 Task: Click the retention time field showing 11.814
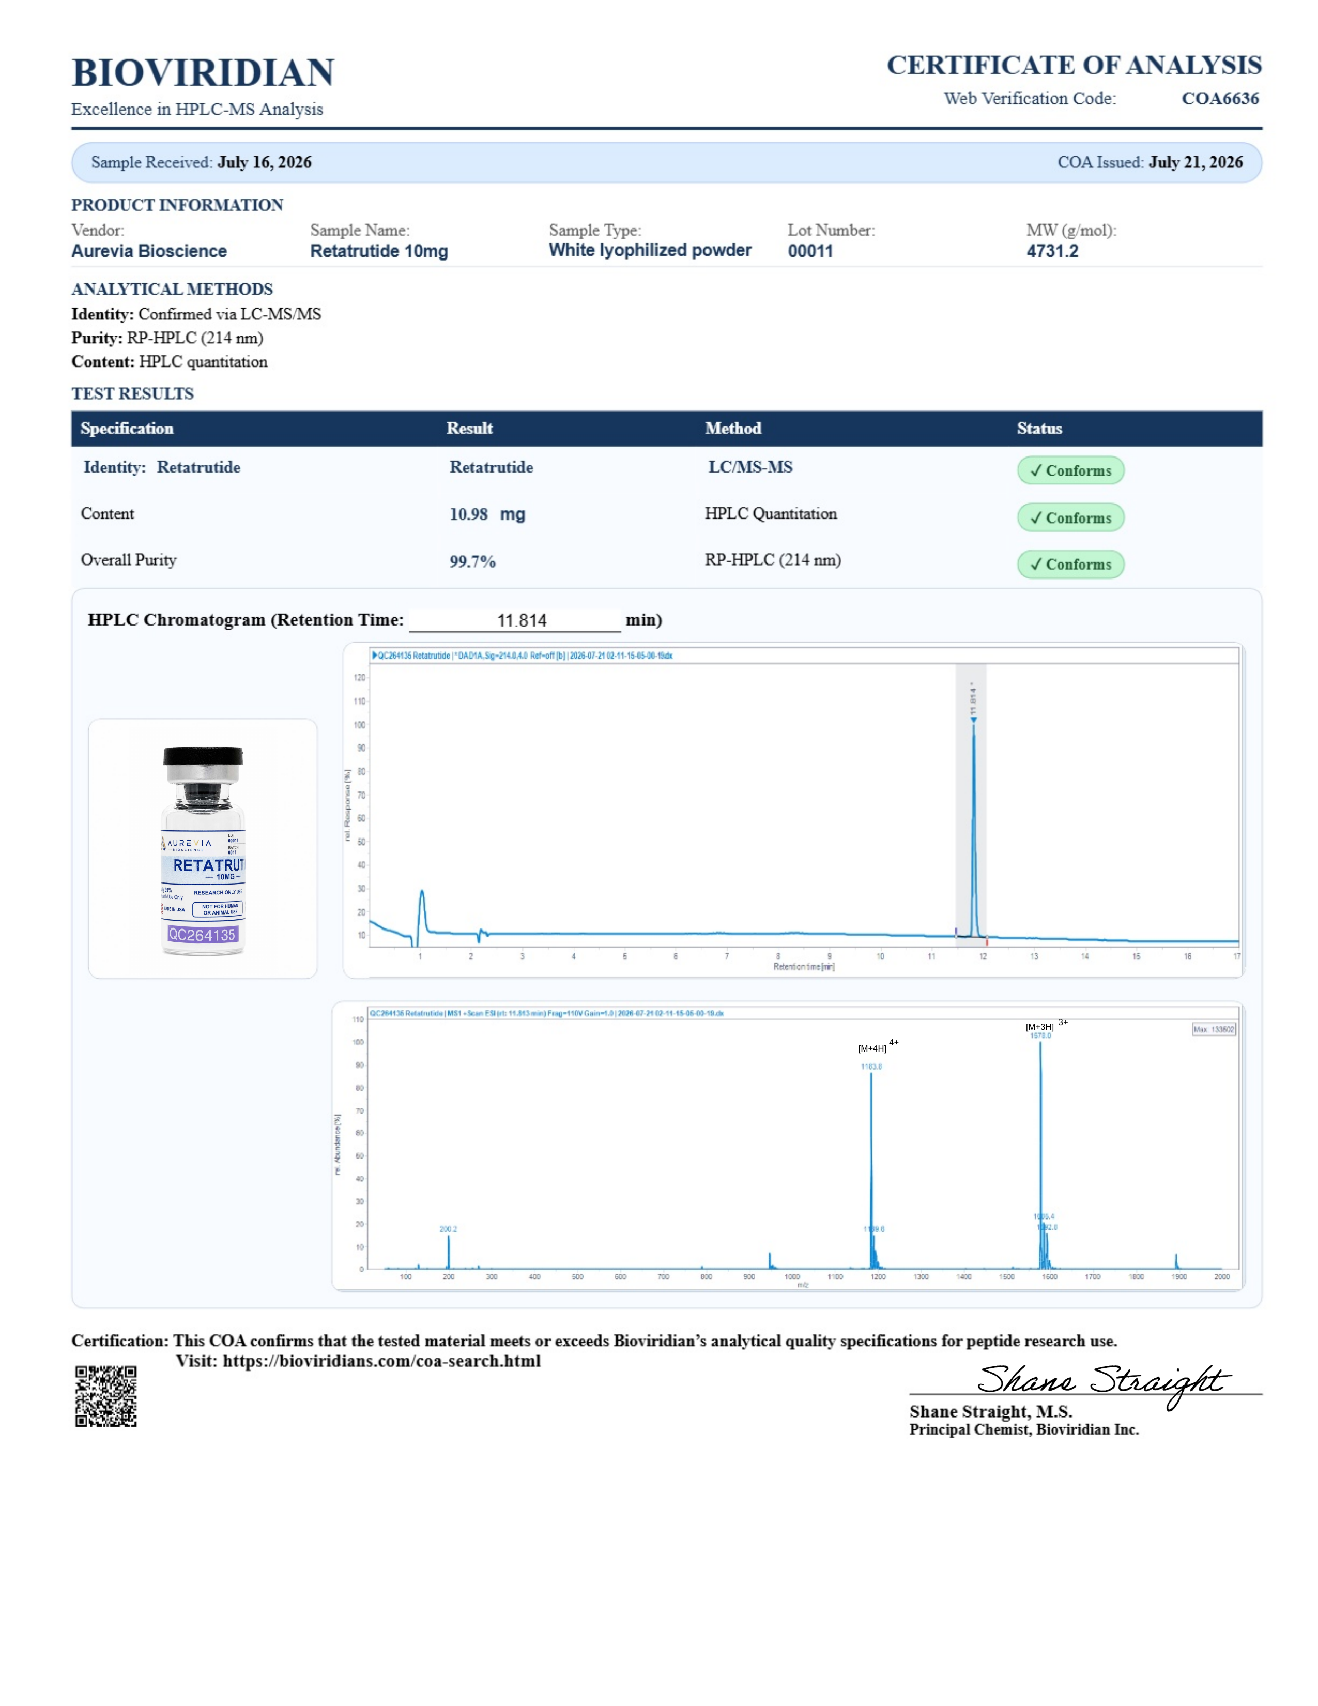click(x=515, y=620)
